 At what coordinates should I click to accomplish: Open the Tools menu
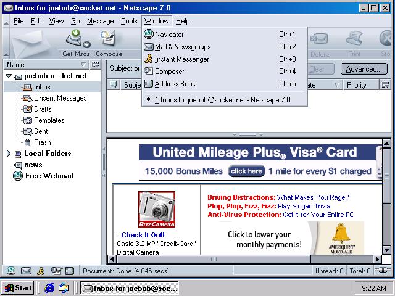coord(129,21)
